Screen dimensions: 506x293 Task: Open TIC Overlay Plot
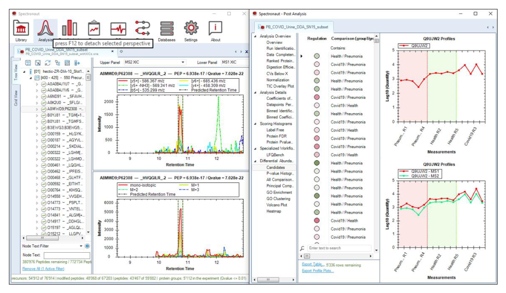click(x=280, y=86)
